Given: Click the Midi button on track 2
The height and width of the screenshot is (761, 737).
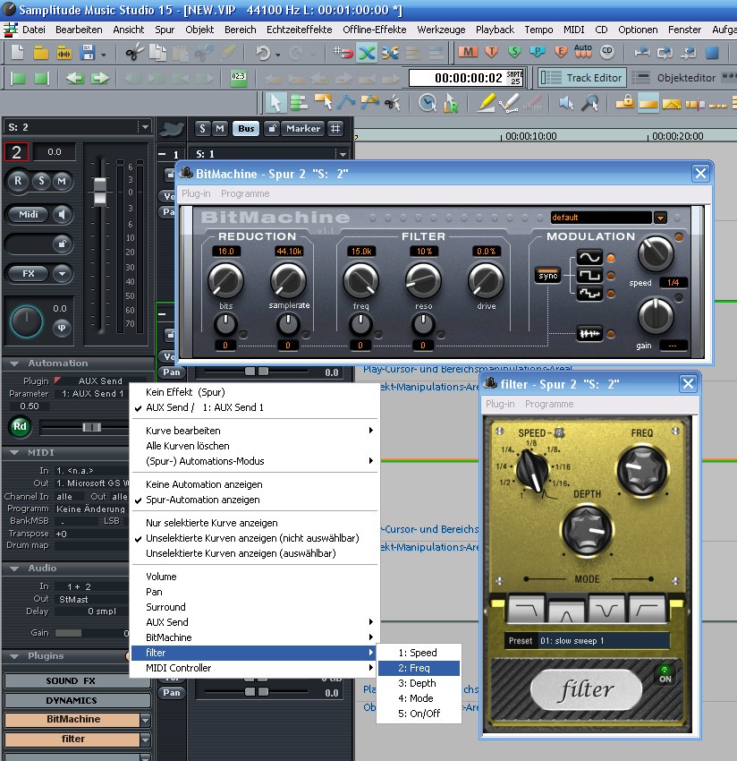Looking at the screenshot, I should pos(28,214).
